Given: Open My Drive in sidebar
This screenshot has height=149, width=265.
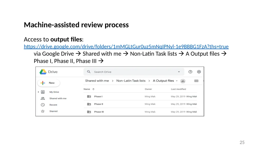Looking at the screenshot, I should click(x=54, y=92).
